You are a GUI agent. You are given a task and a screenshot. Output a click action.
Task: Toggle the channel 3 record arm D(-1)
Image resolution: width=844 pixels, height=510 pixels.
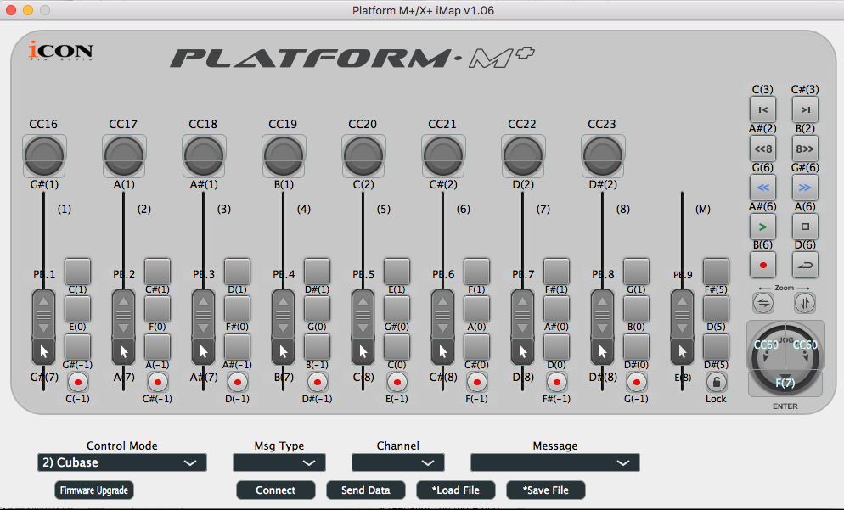click(238, 383)
